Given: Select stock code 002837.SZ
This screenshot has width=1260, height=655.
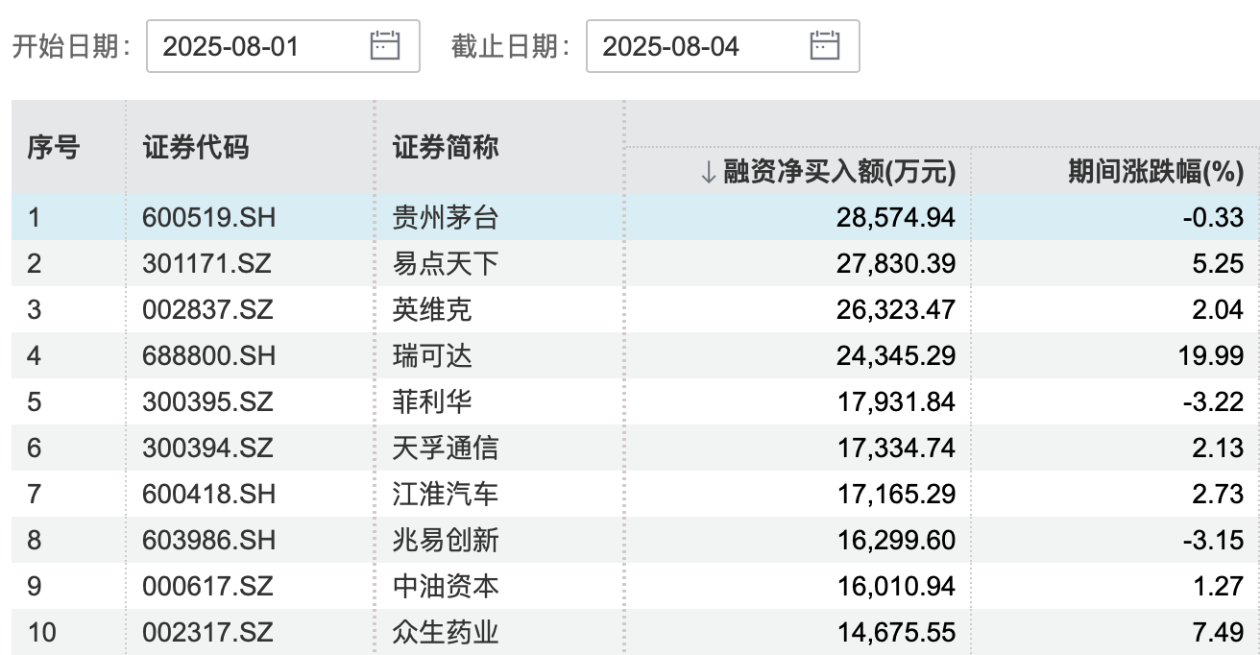Looking at the screenshot, I should tap(207, 310).
